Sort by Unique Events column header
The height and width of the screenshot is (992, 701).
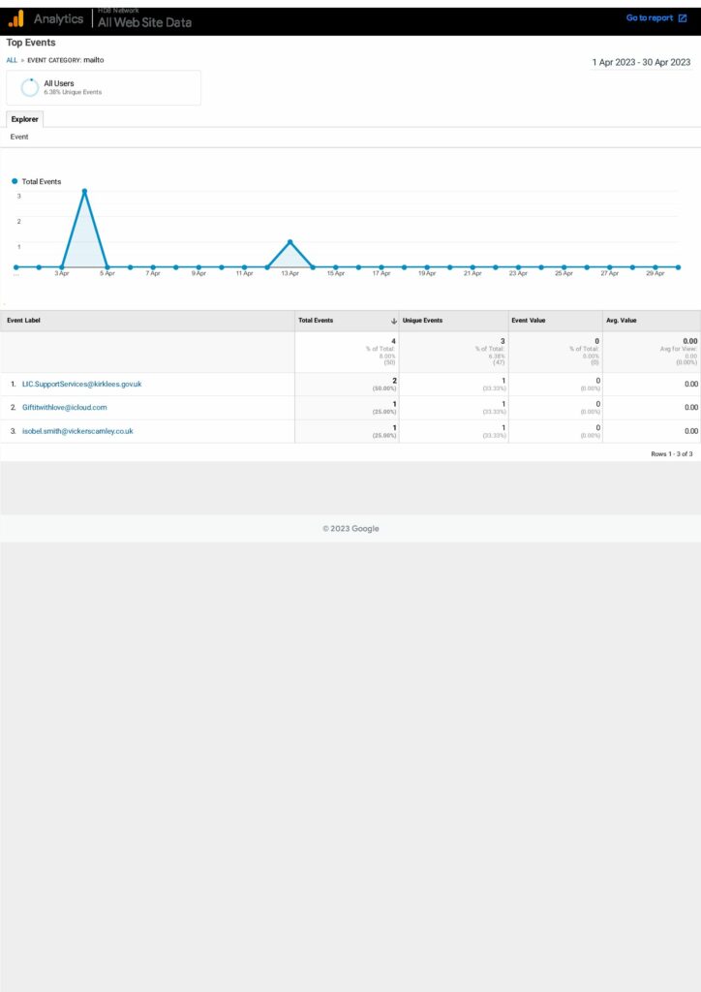423,321
